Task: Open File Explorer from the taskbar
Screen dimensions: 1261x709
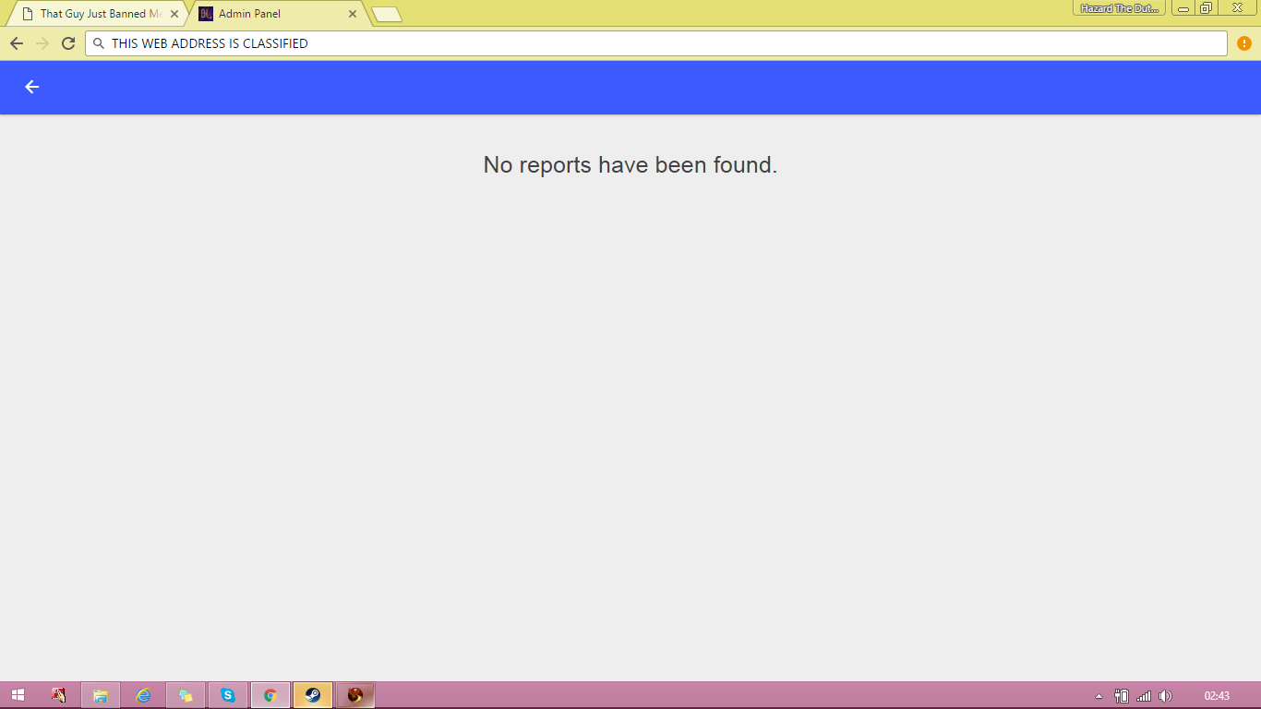Action: click(x=101, y=695)
